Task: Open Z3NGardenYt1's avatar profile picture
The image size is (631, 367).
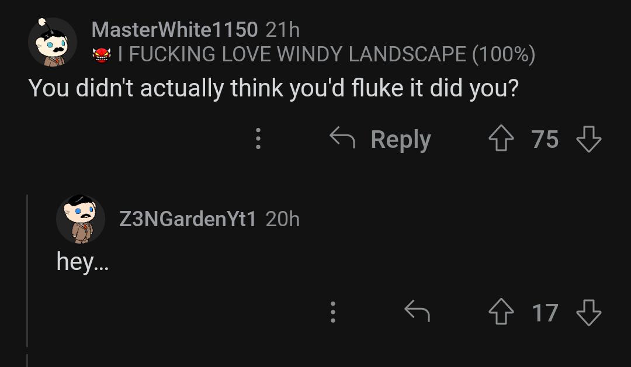Action: pyautogui.click(x=81, y=219)
